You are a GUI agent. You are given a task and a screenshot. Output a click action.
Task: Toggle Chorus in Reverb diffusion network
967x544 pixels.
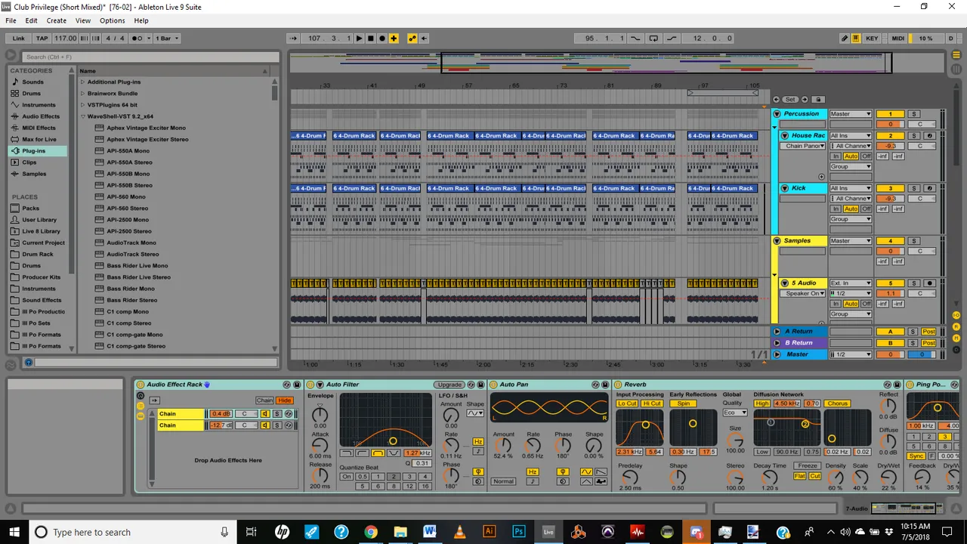point(837,403)
